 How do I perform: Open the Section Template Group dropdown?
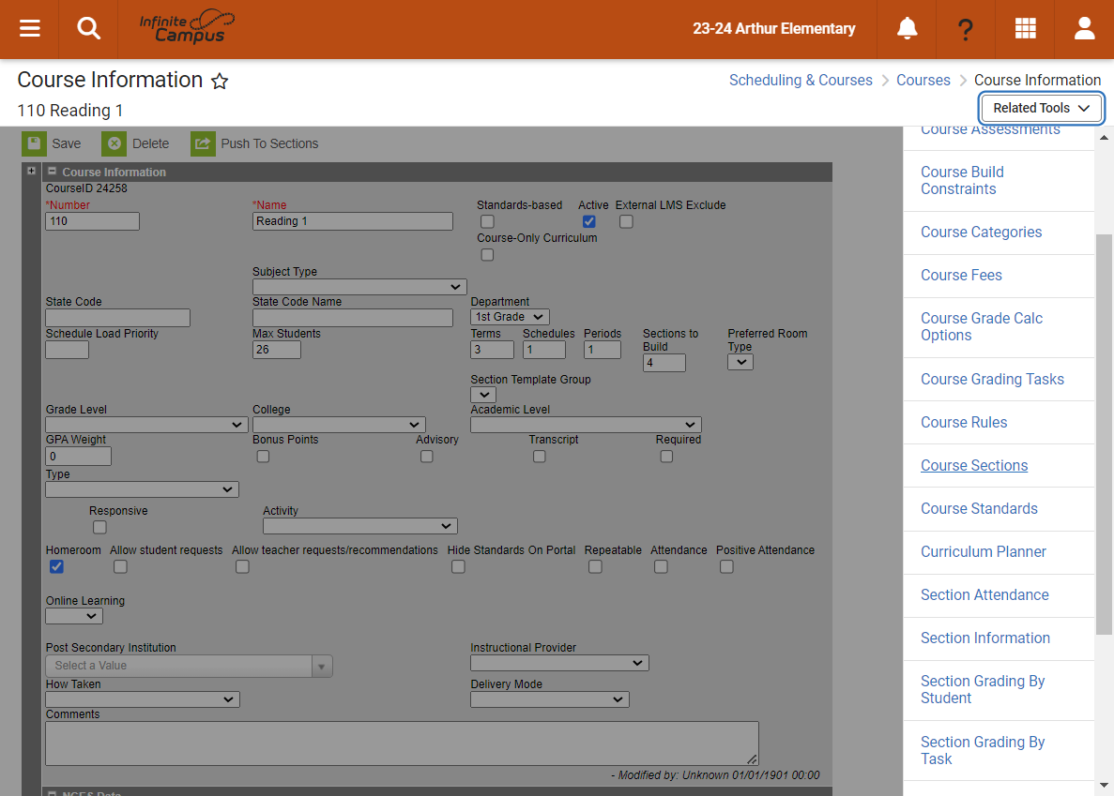click(483, 395)
